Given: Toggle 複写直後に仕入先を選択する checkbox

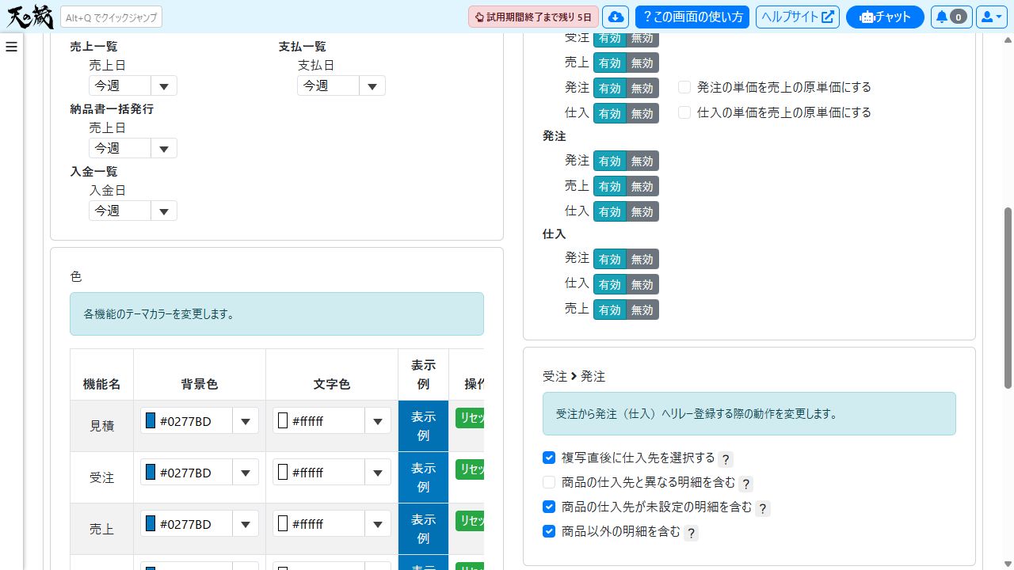Looking at the screenshot, I should (x=549, y=458).
